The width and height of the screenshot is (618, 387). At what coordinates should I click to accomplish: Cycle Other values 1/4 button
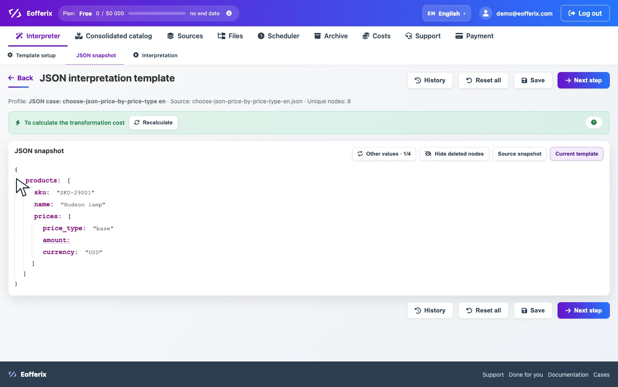[384, 154]
